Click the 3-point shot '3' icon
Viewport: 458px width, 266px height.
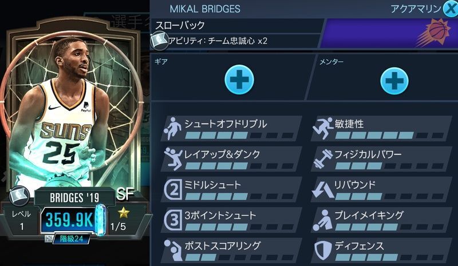tap(173, 220)
